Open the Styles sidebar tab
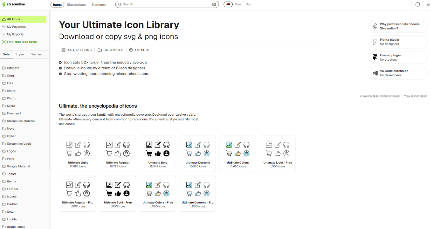This screenshot has height=229, width=431. 20,54
